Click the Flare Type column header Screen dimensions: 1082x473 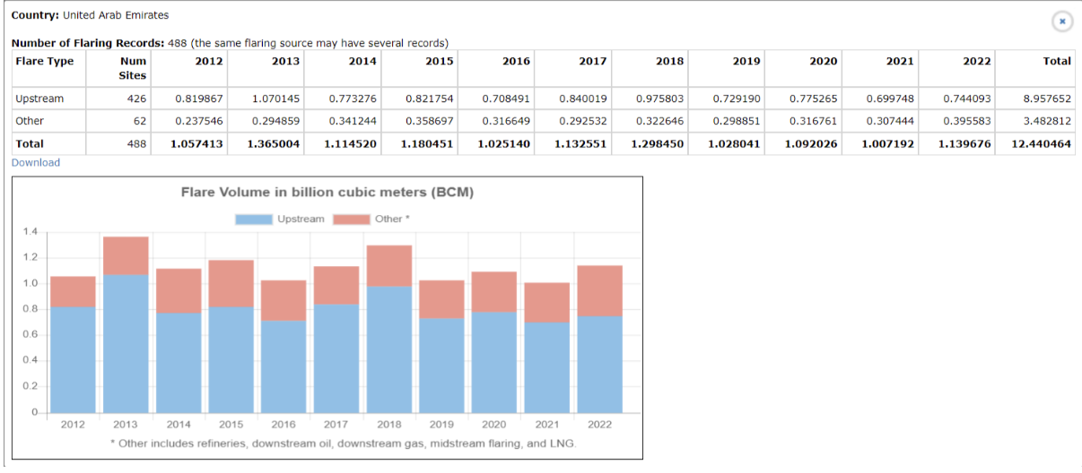[45, 61]
